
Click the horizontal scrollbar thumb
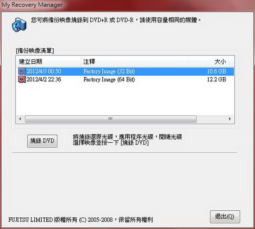(x=111, y=119)
